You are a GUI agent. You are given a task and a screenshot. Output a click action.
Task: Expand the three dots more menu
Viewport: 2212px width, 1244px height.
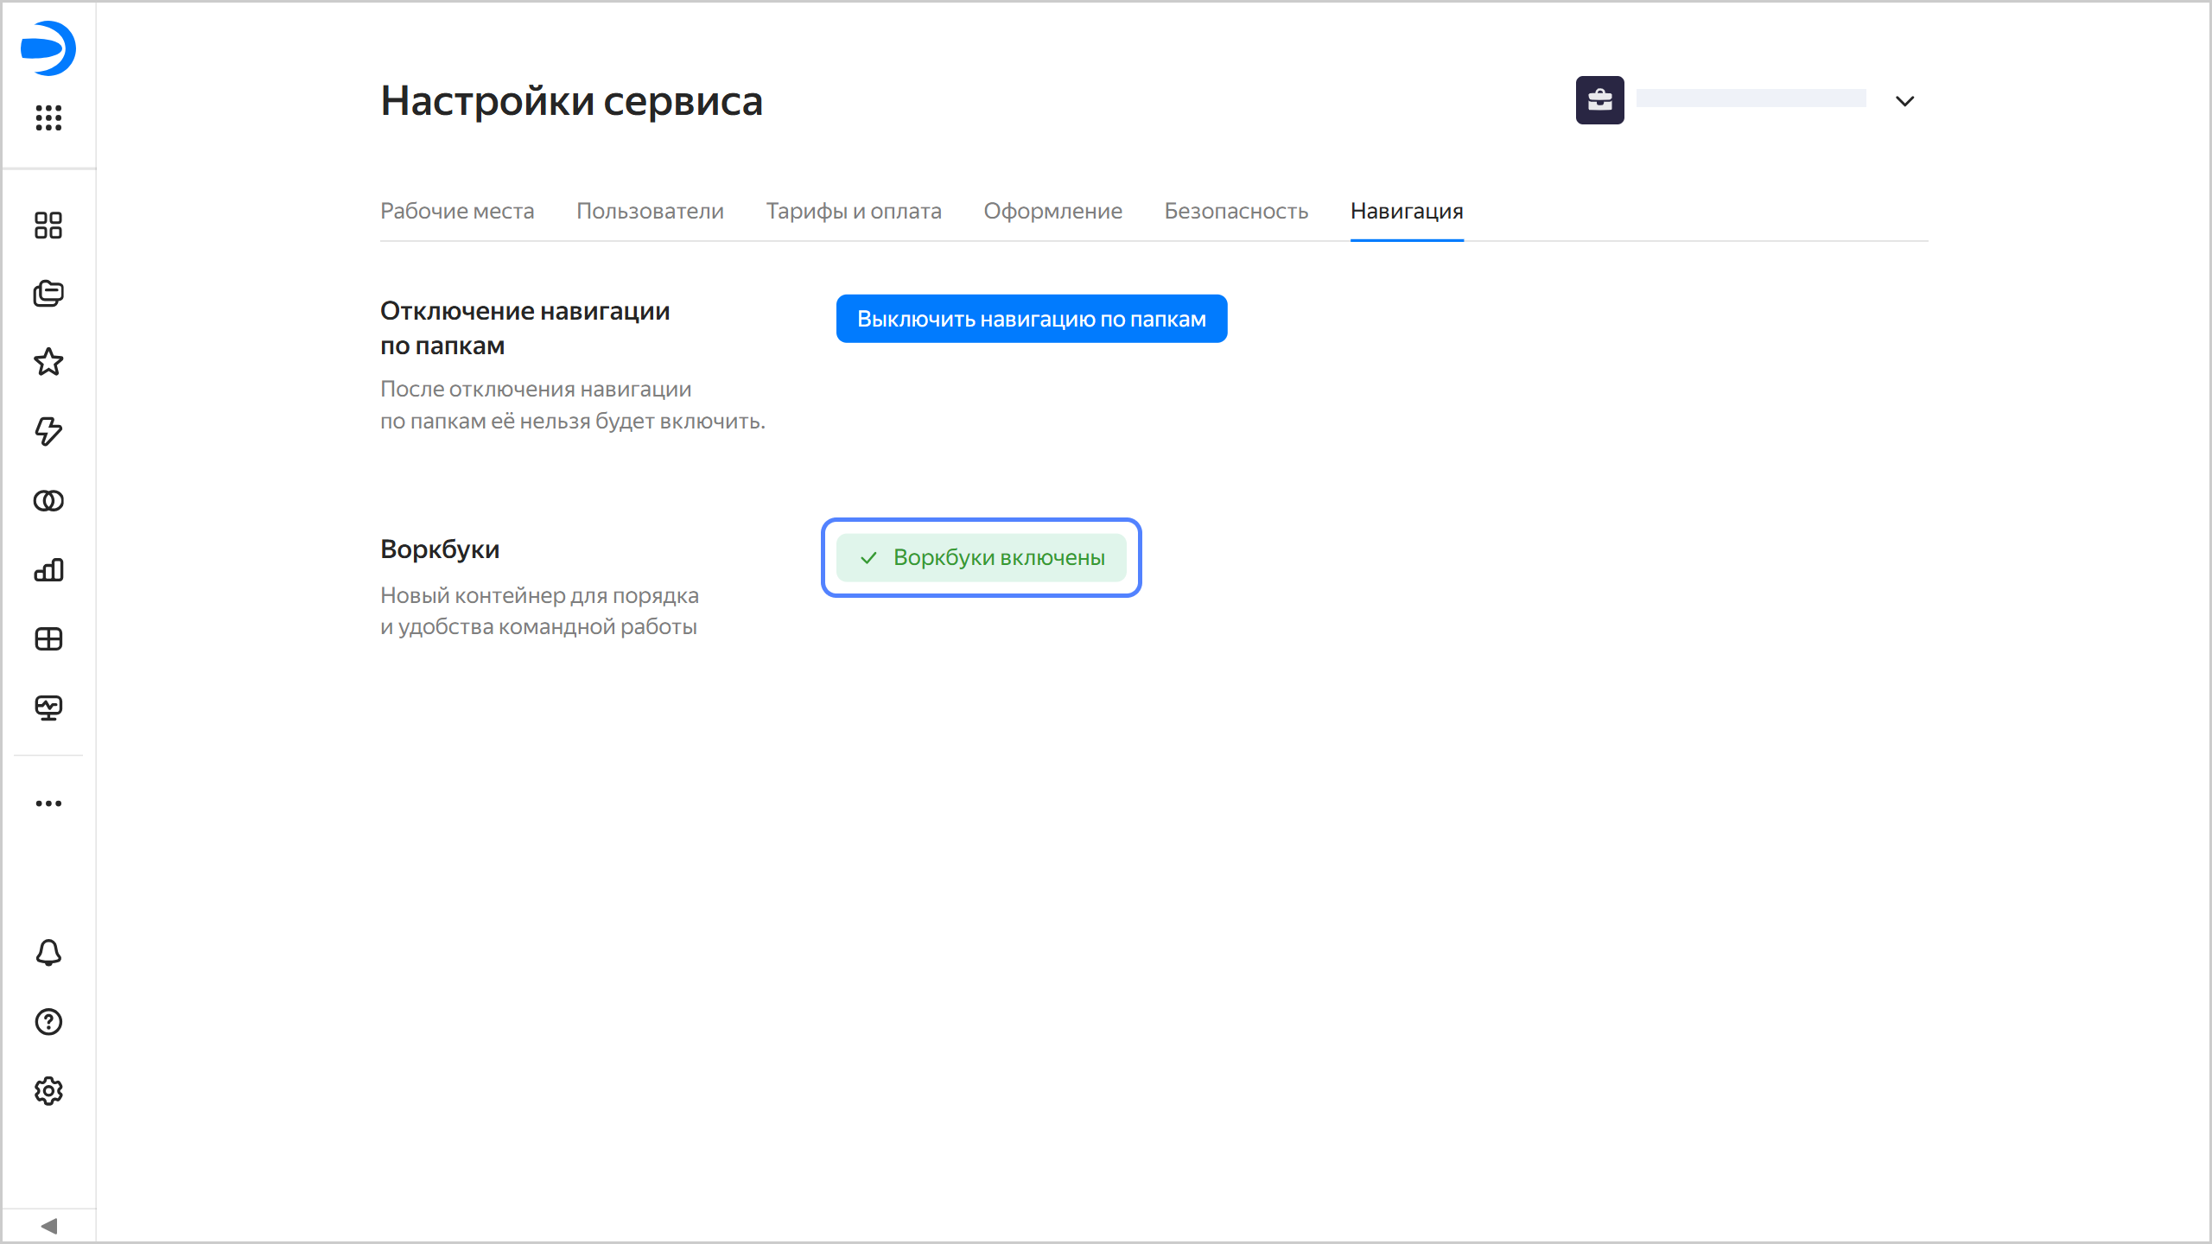coord(48,803)
